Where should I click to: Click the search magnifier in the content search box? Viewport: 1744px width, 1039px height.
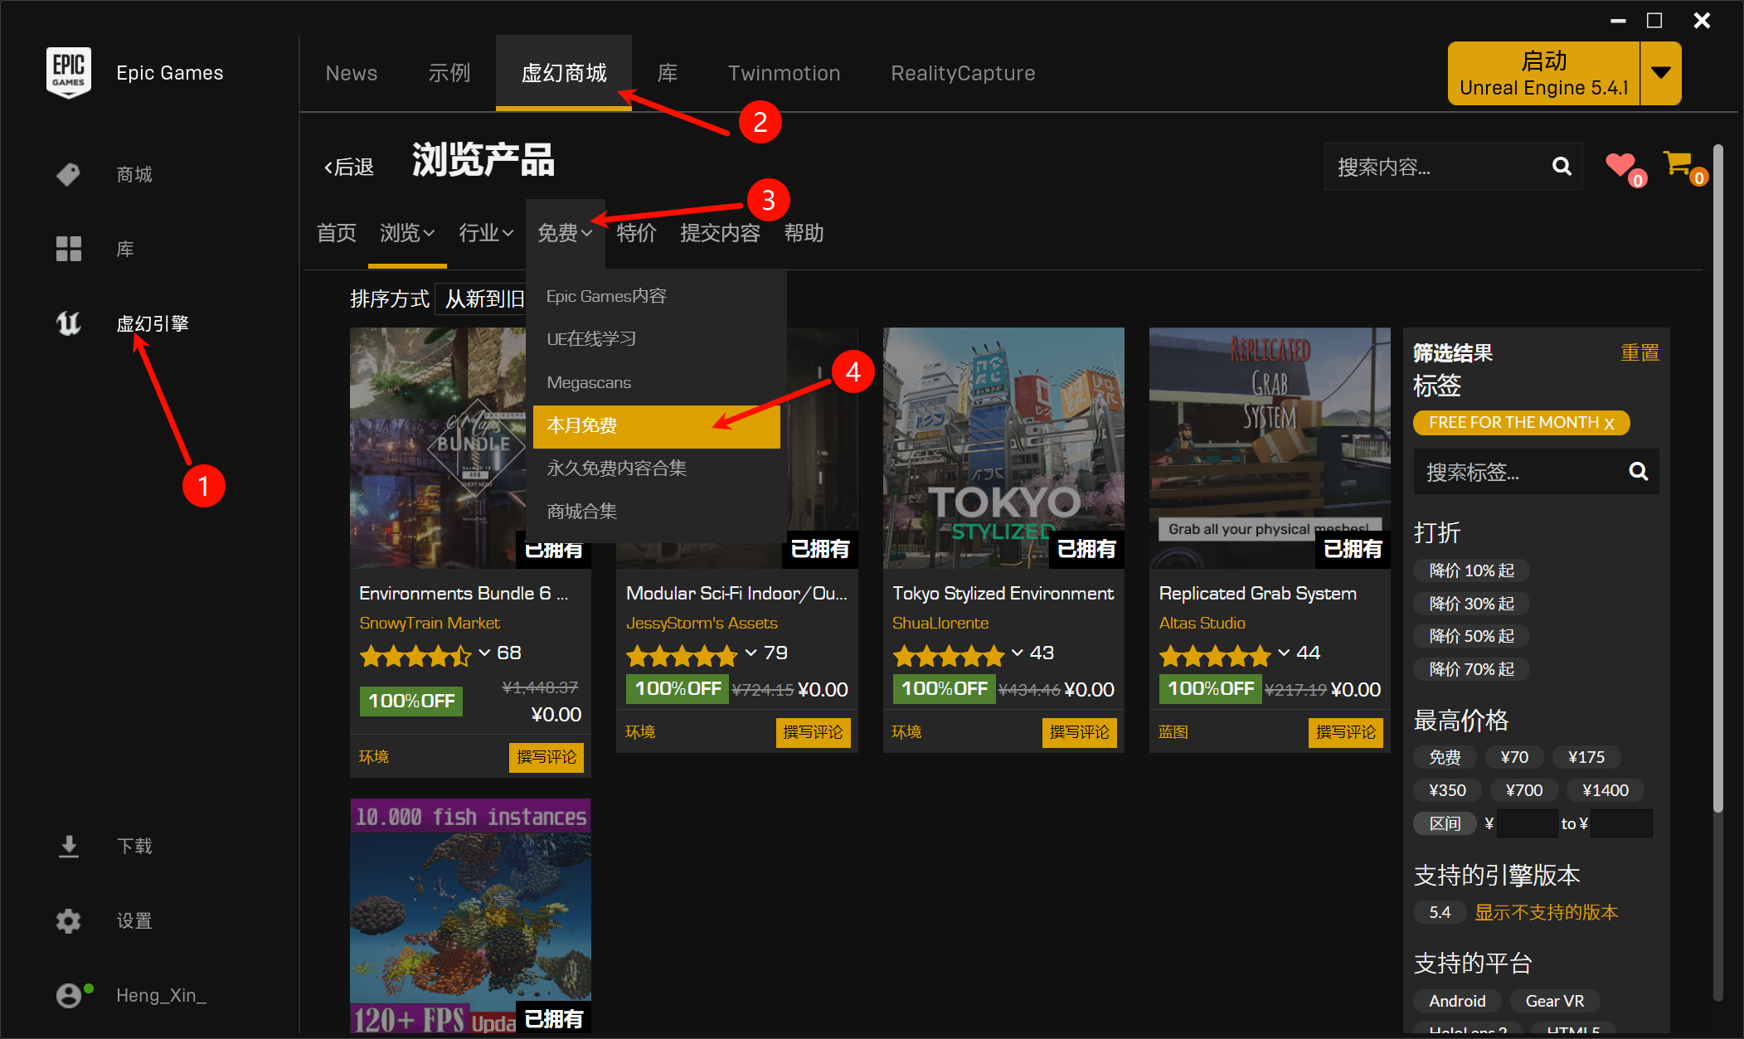(x=1562, y=167)
